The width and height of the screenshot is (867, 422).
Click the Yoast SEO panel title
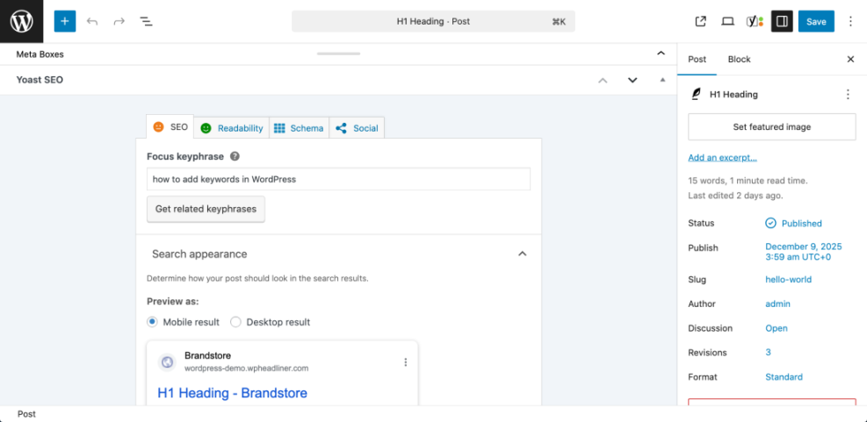(40, 80)
